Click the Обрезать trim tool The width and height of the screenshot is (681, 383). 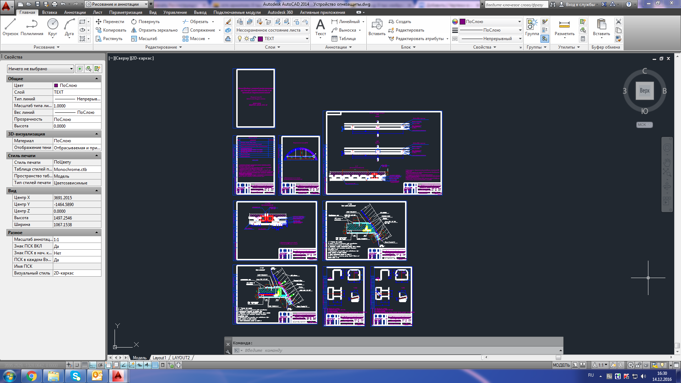195,22
